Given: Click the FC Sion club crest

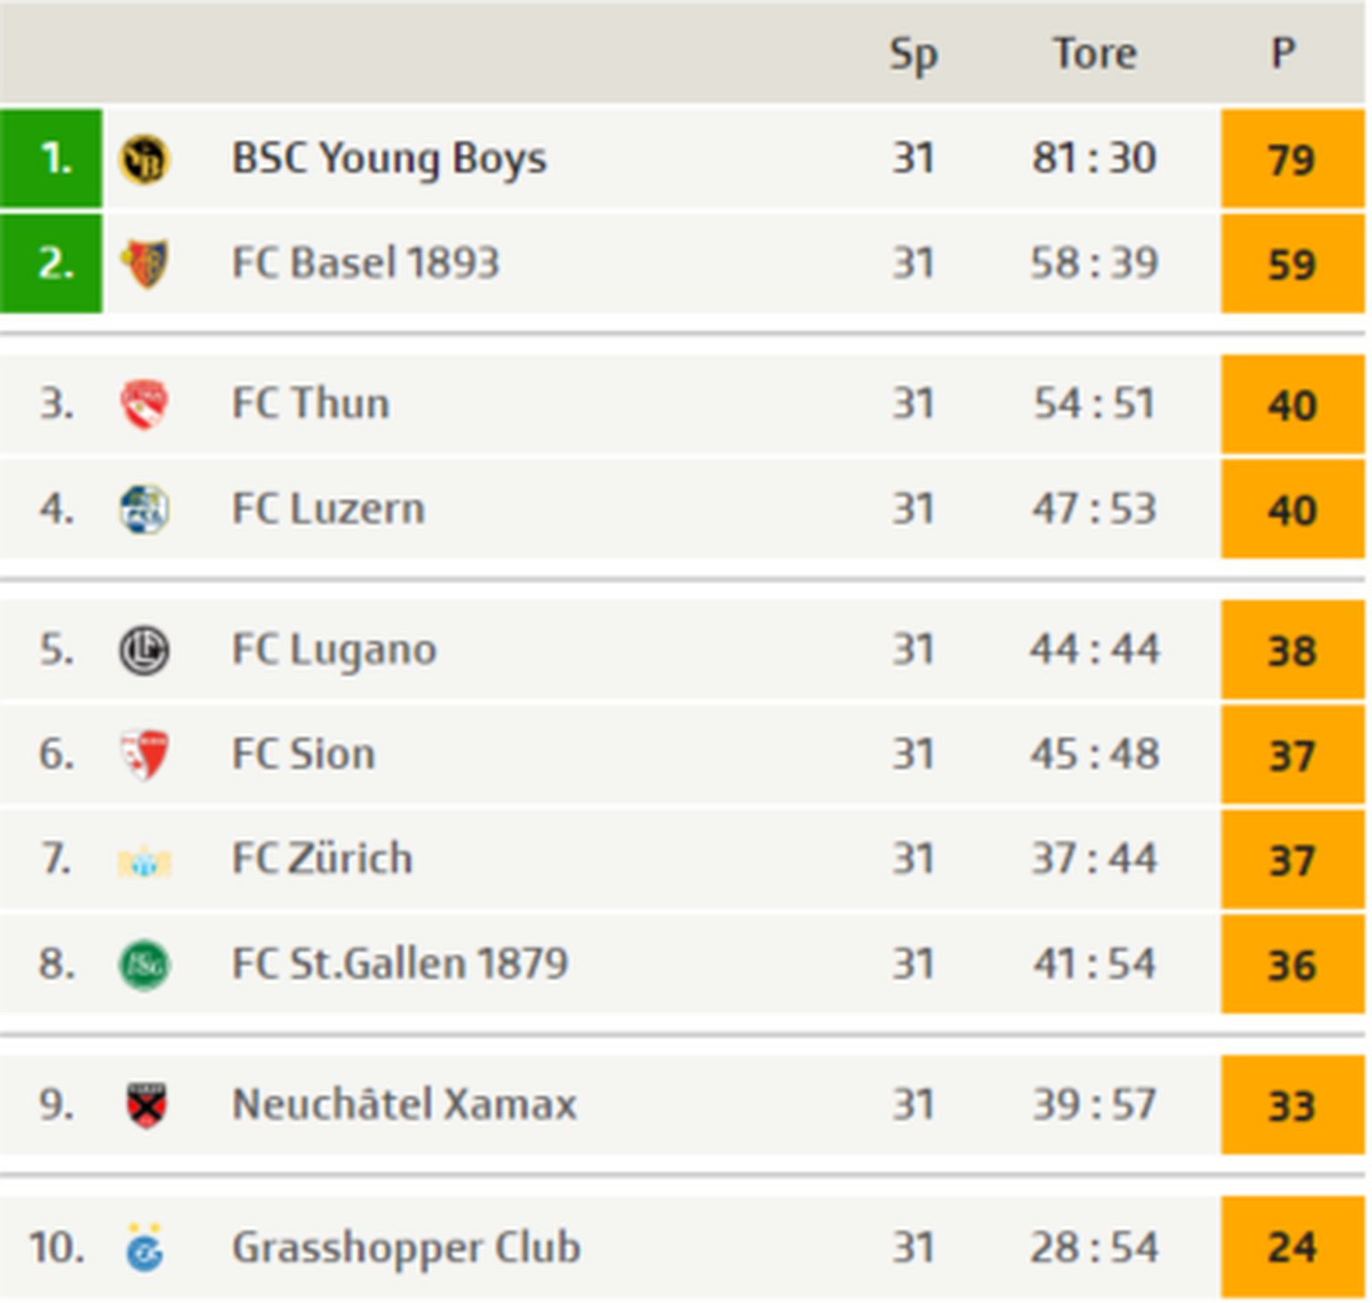Looking at the screenshot, I should pyautogui.click(x=144, y=755).
